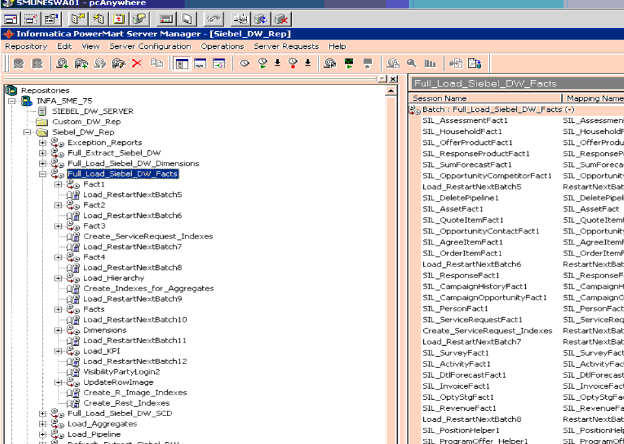Viewport: 624px width, 444px height.
Task: Click the green graph monitor start icon
Action: (x=349, y=63)
